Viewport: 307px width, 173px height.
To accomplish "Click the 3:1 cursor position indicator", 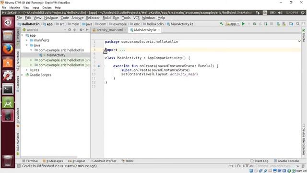I will [231, 166].
